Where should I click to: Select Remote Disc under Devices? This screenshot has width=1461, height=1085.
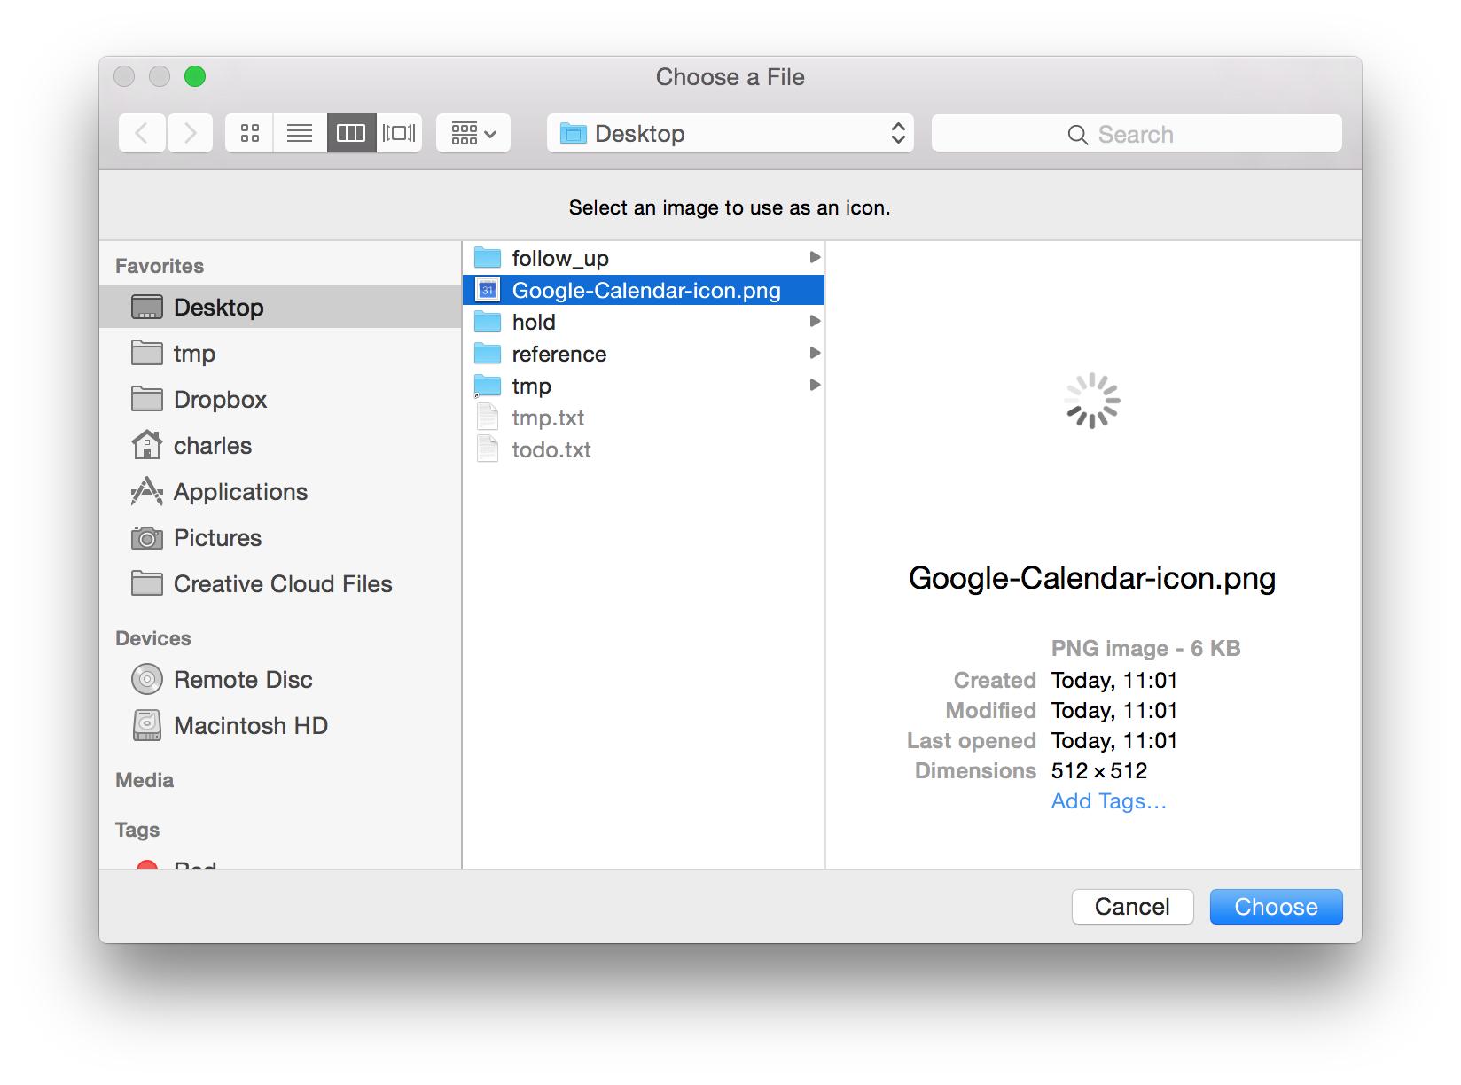pyautogui.click(x=280, y=680)
